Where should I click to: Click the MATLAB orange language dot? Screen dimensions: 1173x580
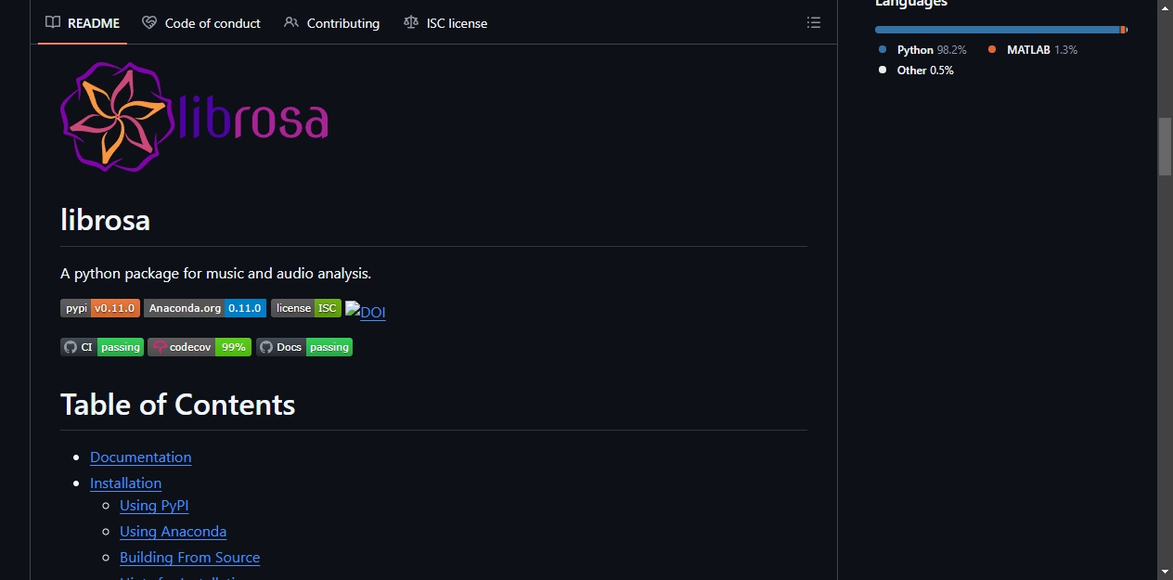point(992,50)
